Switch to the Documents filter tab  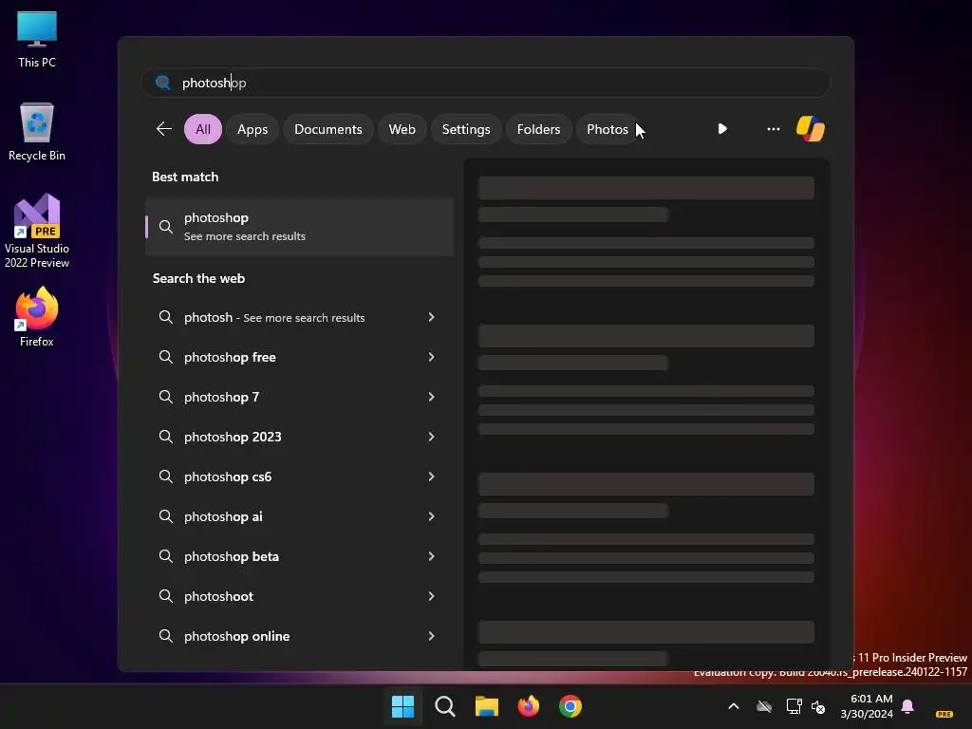[x=327, y=129]
